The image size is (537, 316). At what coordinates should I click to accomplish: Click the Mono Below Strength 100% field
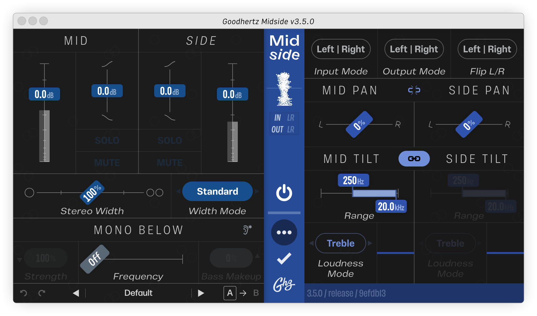pos(46,258)
